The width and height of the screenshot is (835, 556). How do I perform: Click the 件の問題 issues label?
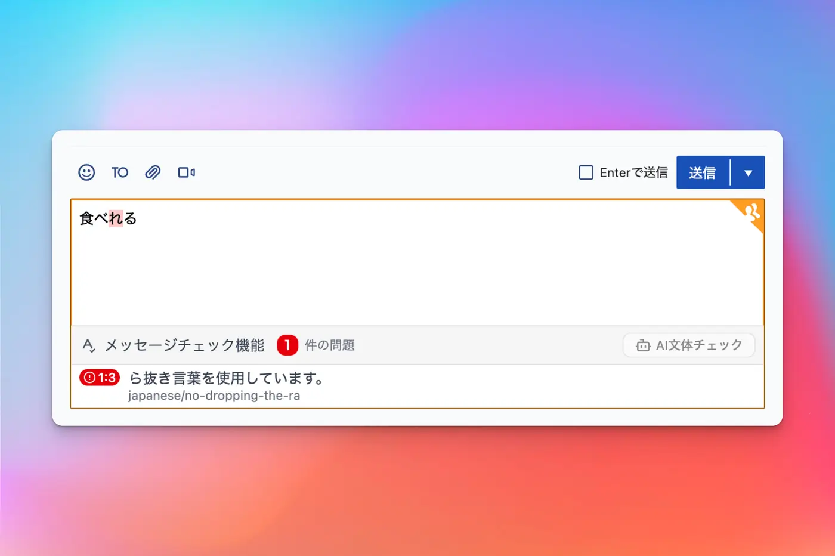(330, 345)
